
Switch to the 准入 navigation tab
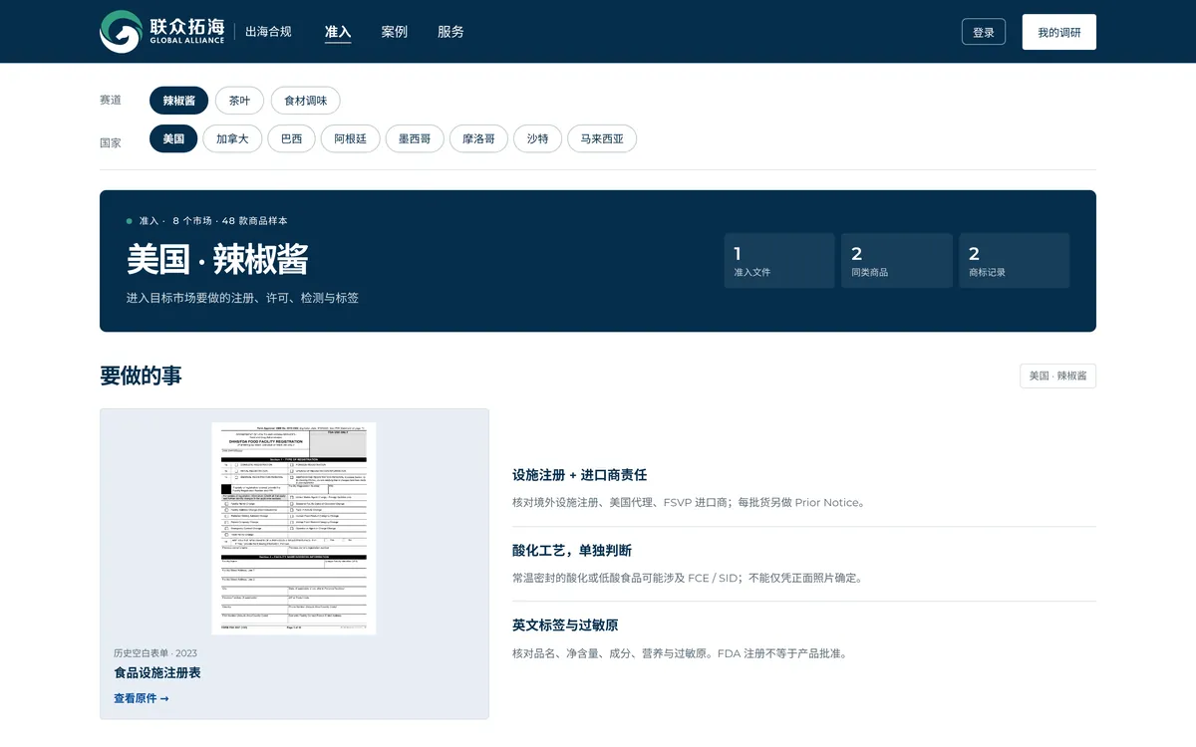[338, 32]
